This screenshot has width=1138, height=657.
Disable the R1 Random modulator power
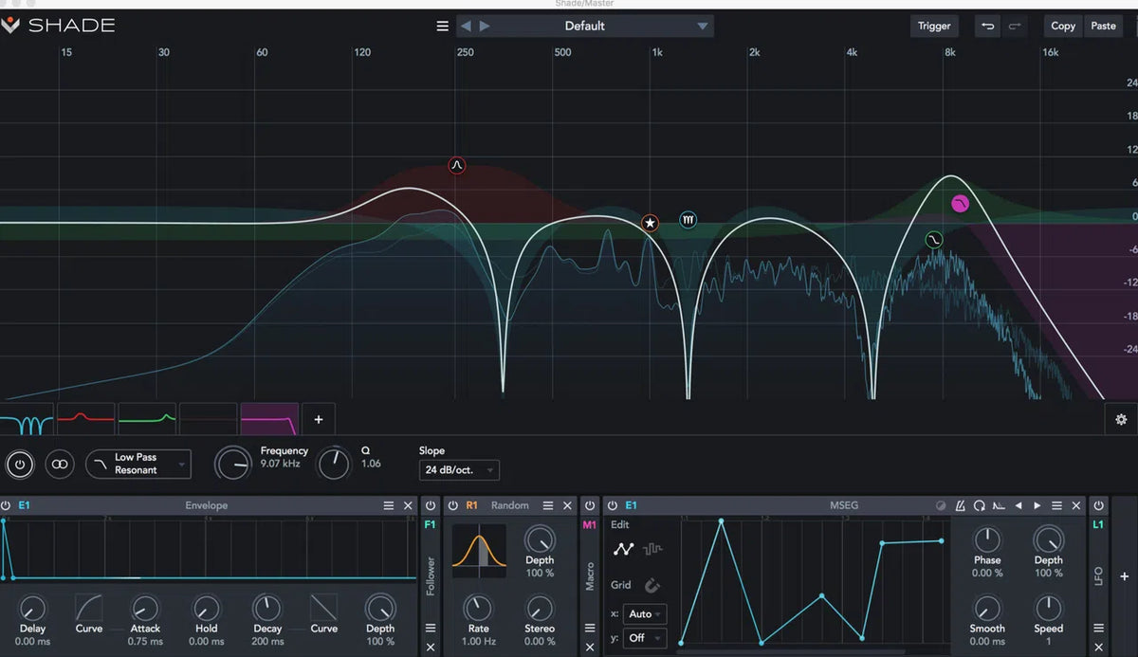point(452,506)
